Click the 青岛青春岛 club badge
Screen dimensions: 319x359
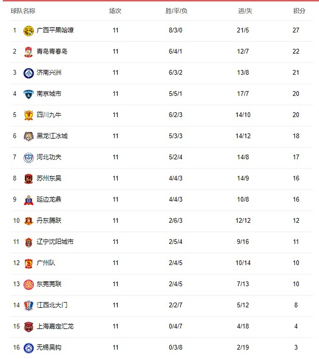28,52
